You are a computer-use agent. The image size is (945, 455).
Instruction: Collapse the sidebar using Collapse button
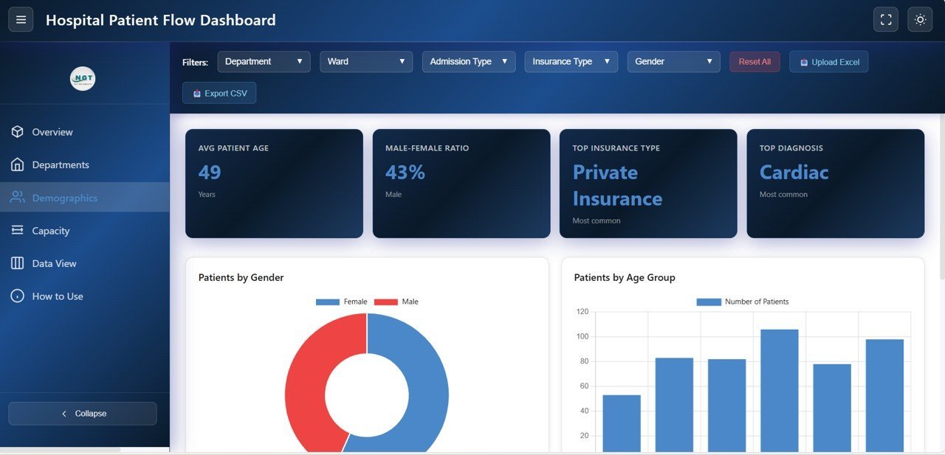click(83, 414)
